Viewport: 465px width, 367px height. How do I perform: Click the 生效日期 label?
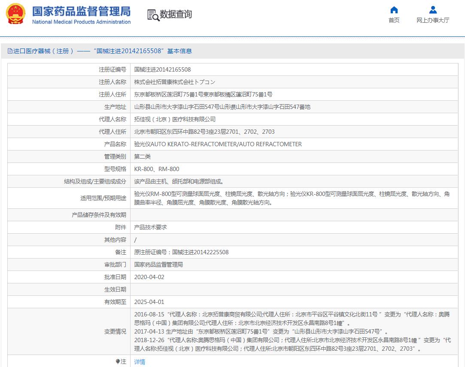click(x=115, y=289)
